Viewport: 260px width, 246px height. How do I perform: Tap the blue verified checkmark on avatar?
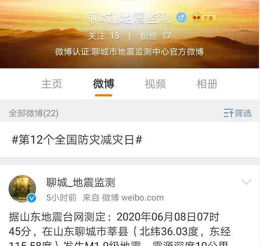coord(32,198)
